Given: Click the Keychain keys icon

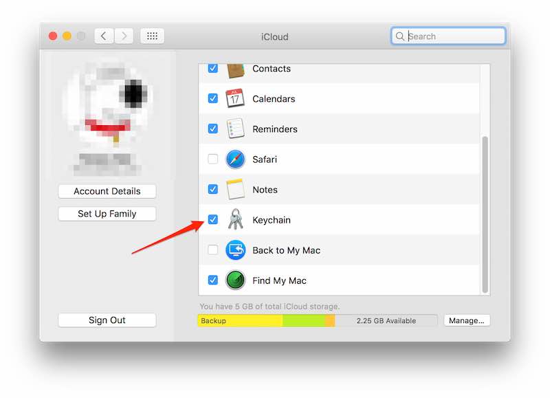Looking at the screenshot, I should click(235, 219).
